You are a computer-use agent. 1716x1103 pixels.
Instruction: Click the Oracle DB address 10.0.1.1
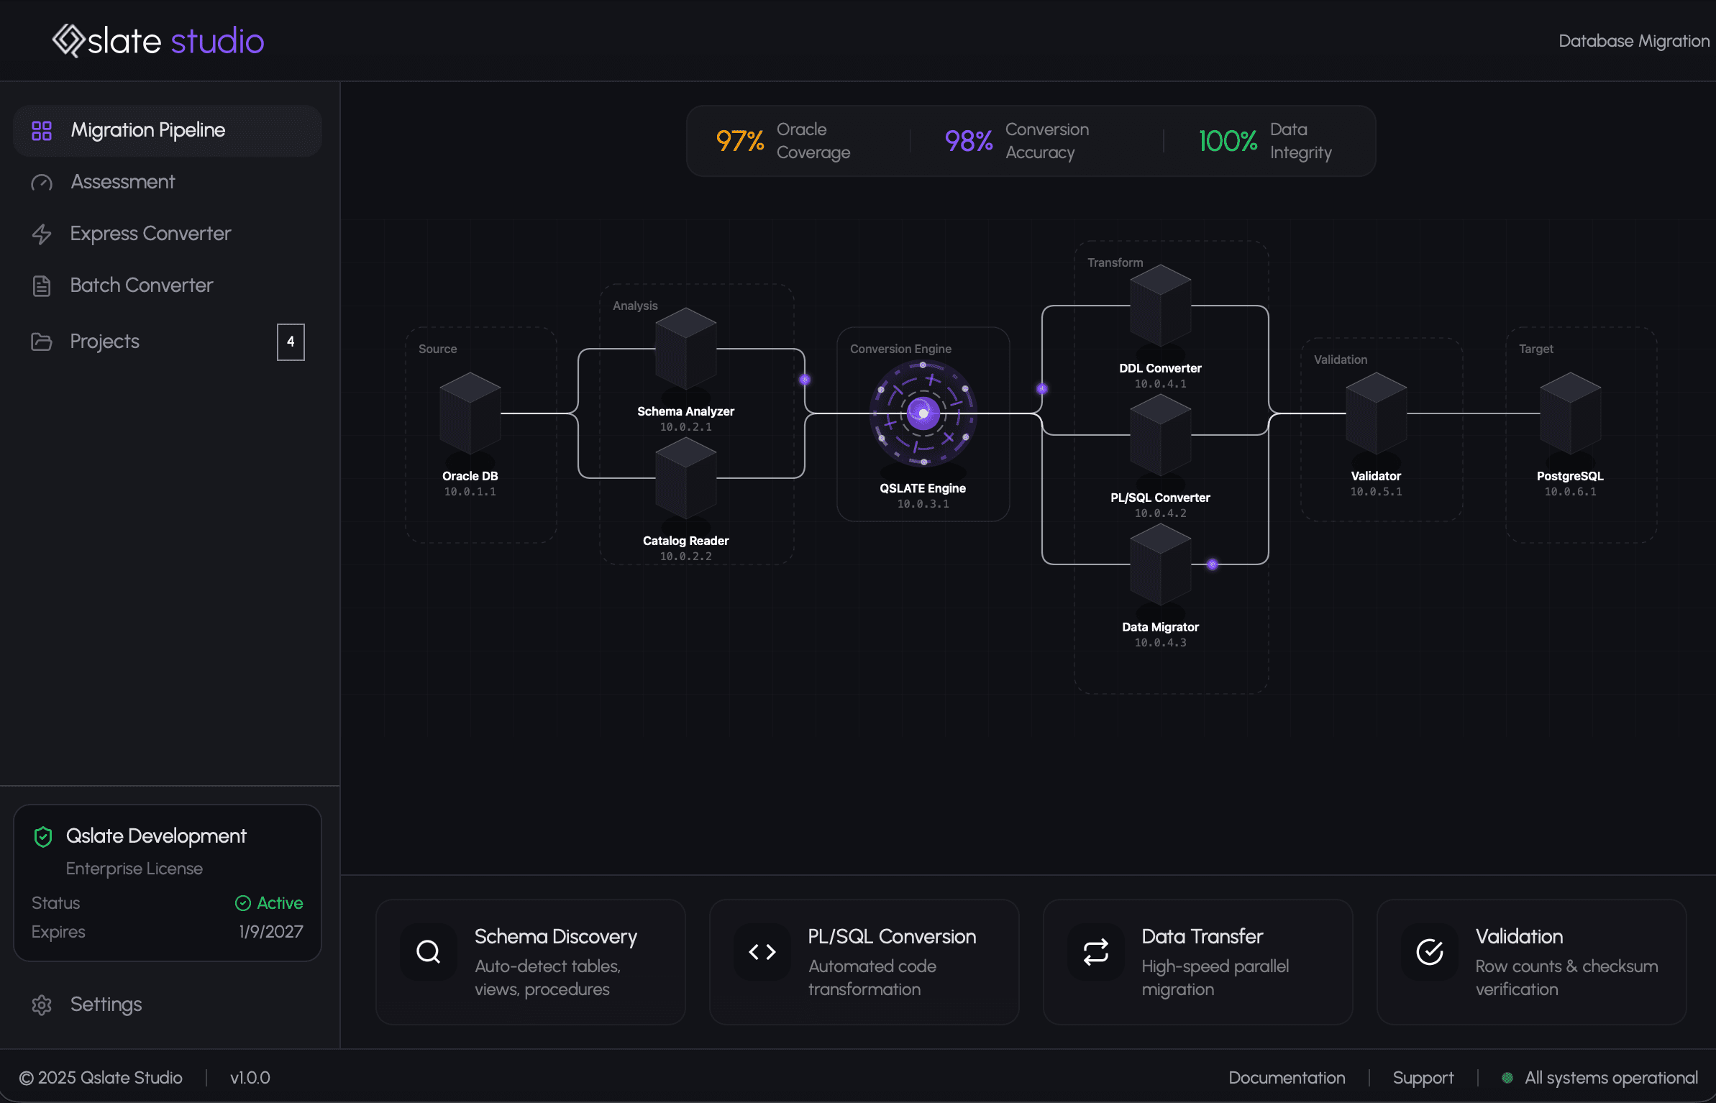[x=470, y=492]
